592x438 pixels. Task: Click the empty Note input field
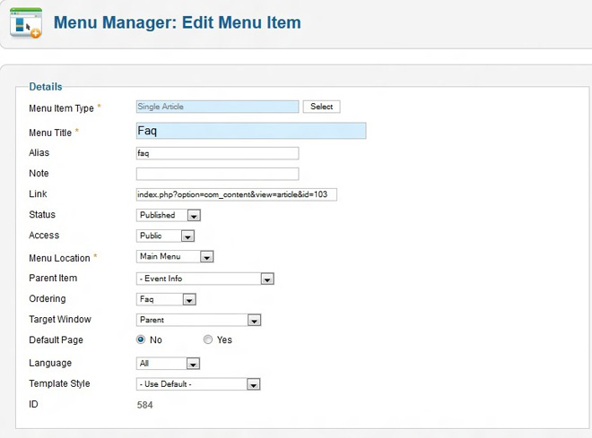point(217,174)
